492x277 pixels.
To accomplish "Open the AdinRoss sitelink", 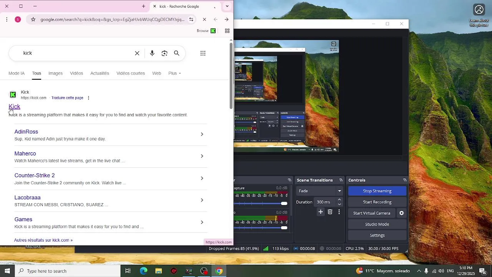I will pyautogui.click(x=26, y=132).
